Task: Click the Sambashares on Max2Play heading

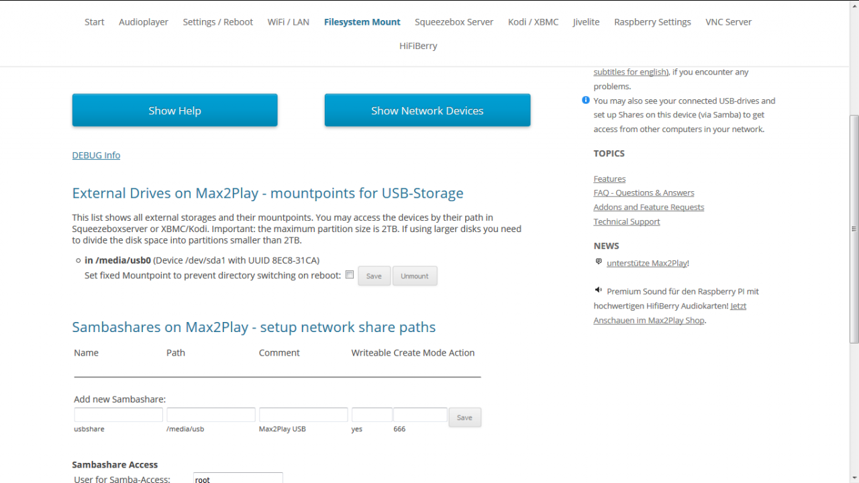Action: pos(254,327)
